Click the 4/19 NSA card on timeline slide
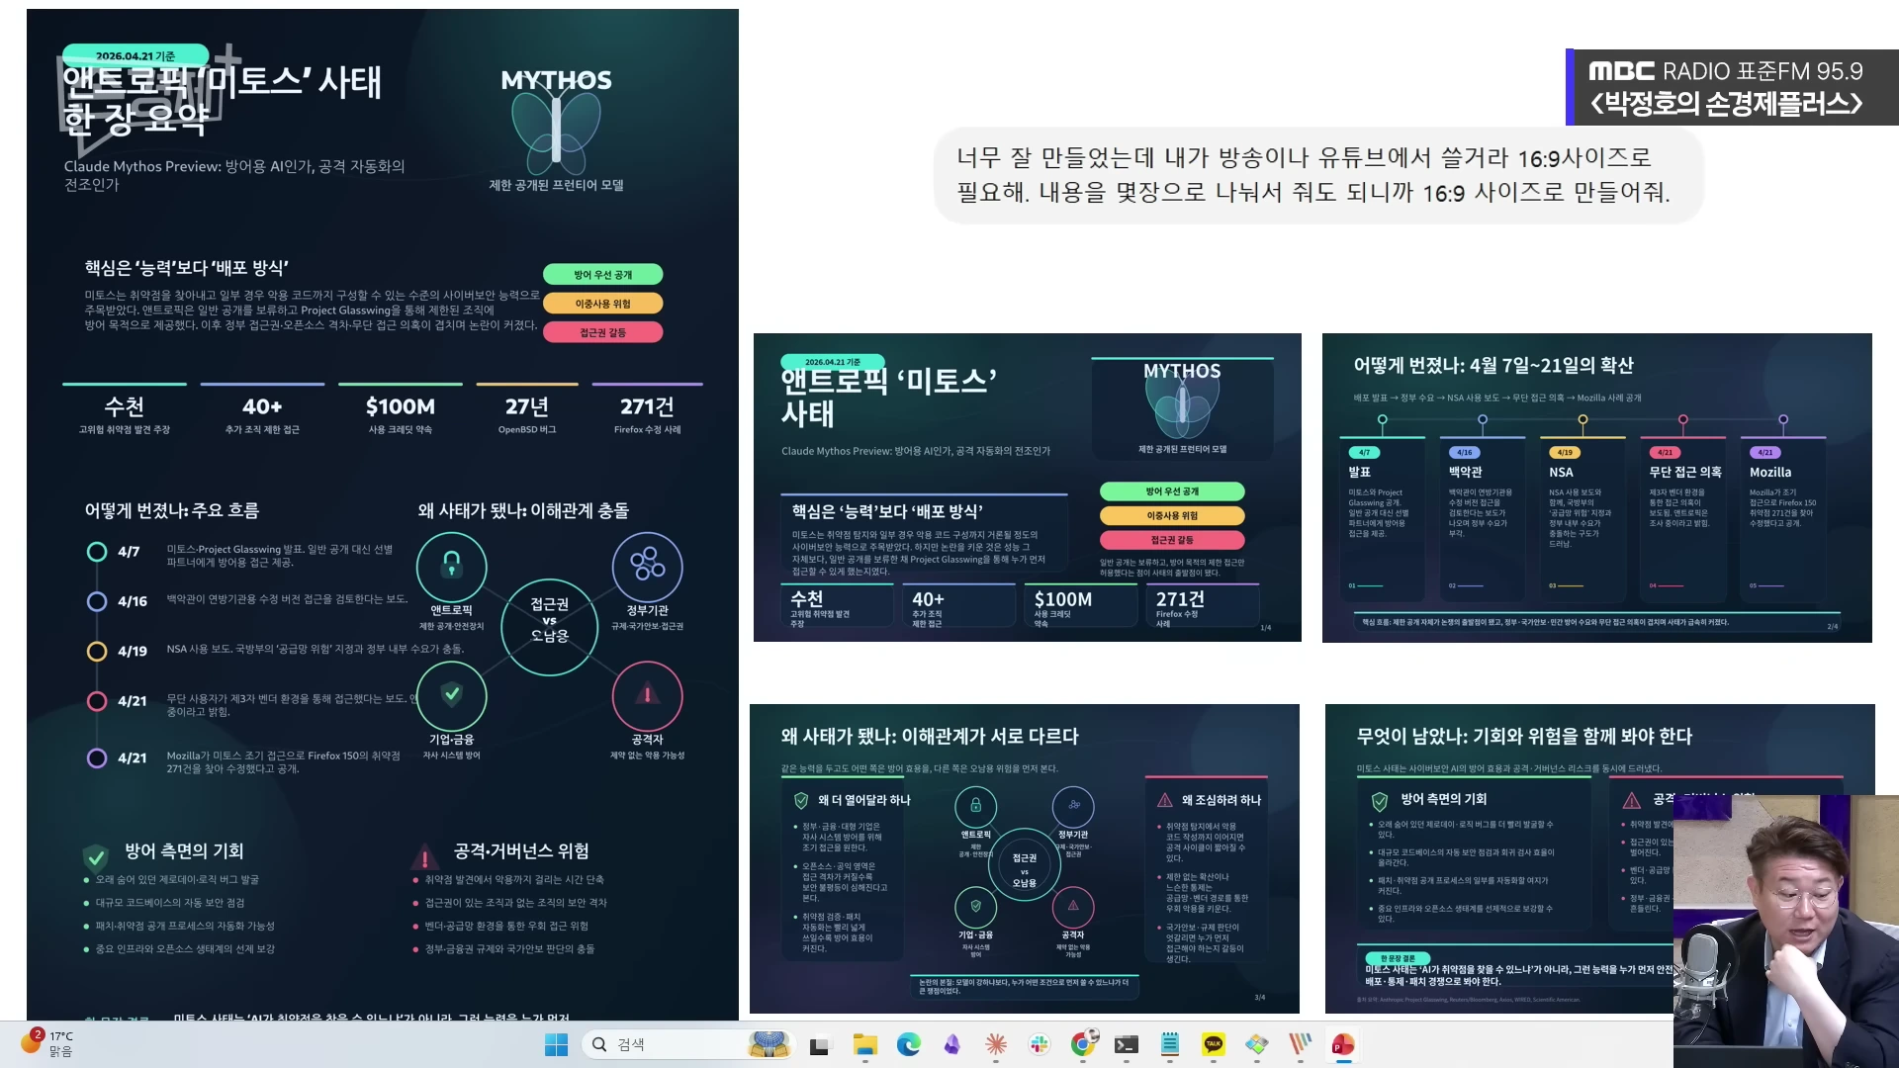This screenshot has height=1068, width=1899. (x=1582, y=517)
